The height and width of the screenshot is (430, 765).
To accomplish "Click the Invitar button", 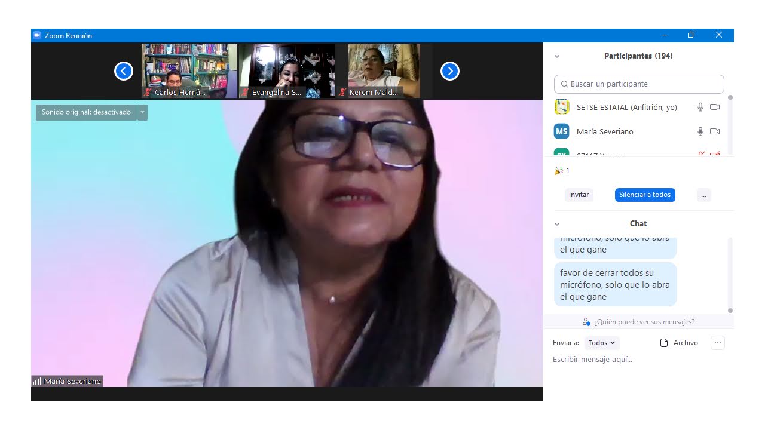I will pyautogui.click(x=579, y=195).
